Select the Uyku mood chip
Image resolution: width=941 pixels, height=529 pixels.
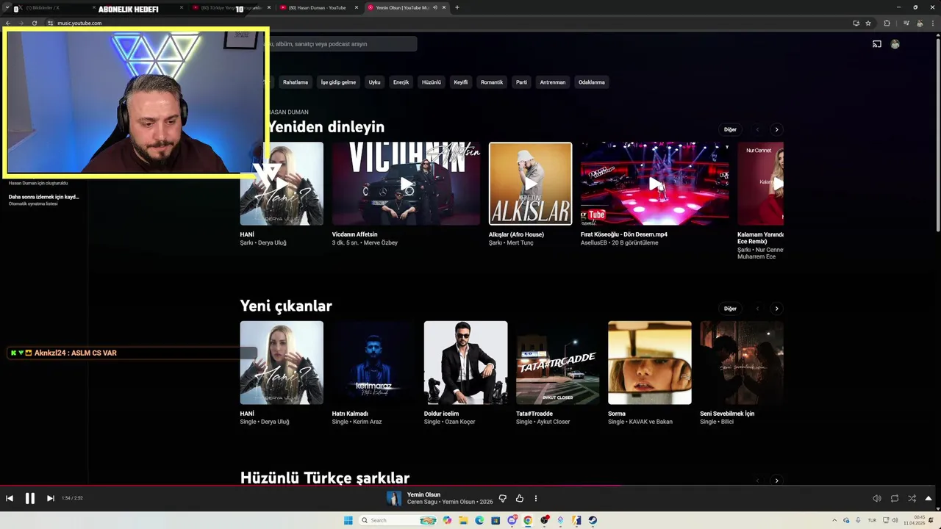pos(375,82)
